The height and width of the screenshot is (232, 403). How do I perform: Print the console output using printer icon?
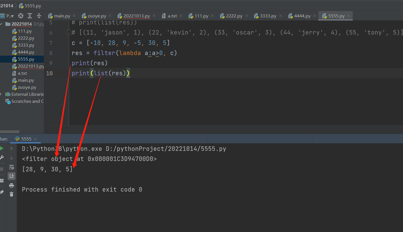coord(12,185)
